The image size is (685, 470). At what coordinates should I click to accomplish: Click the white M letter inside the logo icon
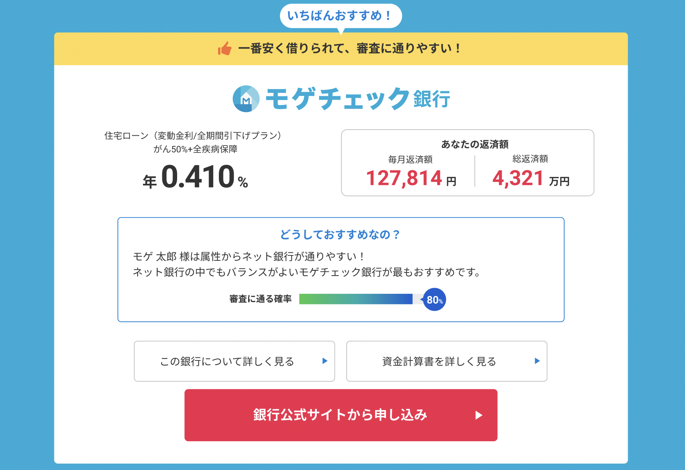tap(245, 102)
